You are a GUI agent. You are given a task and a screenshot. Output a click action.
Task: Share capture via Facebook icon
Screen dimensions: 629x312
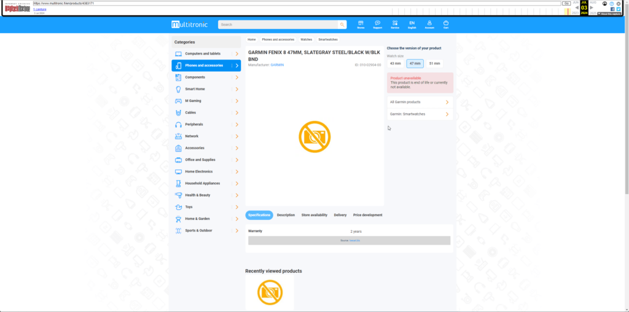click(612, 9)
